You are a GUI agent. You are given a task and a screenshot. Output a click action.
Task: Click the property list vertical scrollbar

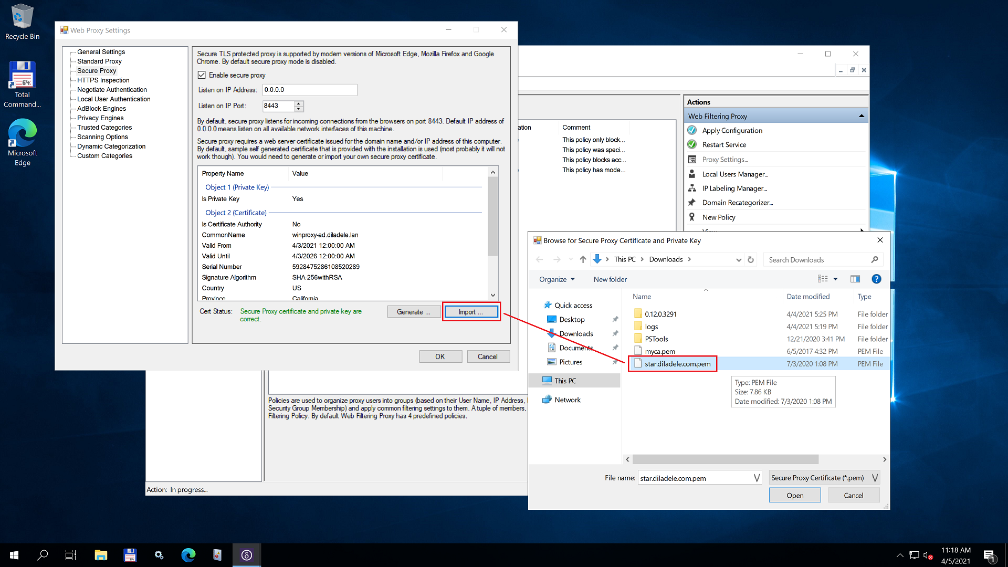[x=492, y=216]
